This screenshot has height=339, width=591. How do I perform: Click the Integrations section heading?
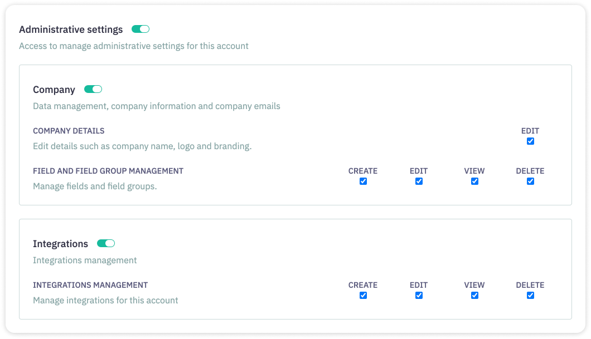point(60,244)
